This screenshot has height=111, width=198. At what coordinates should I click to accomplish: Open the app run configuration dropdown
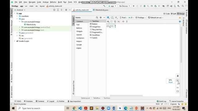pyautogui.click(x=112, y=6)
